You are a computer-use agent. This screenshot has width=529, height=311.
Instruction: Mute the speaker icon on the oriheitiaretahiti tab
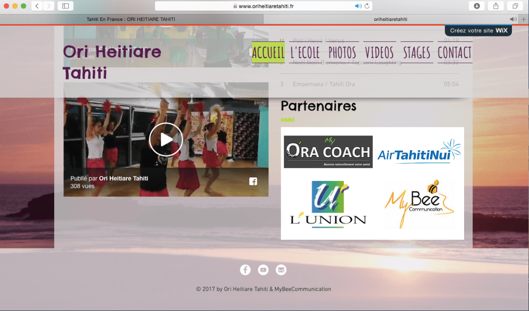[x=512, y=19]
